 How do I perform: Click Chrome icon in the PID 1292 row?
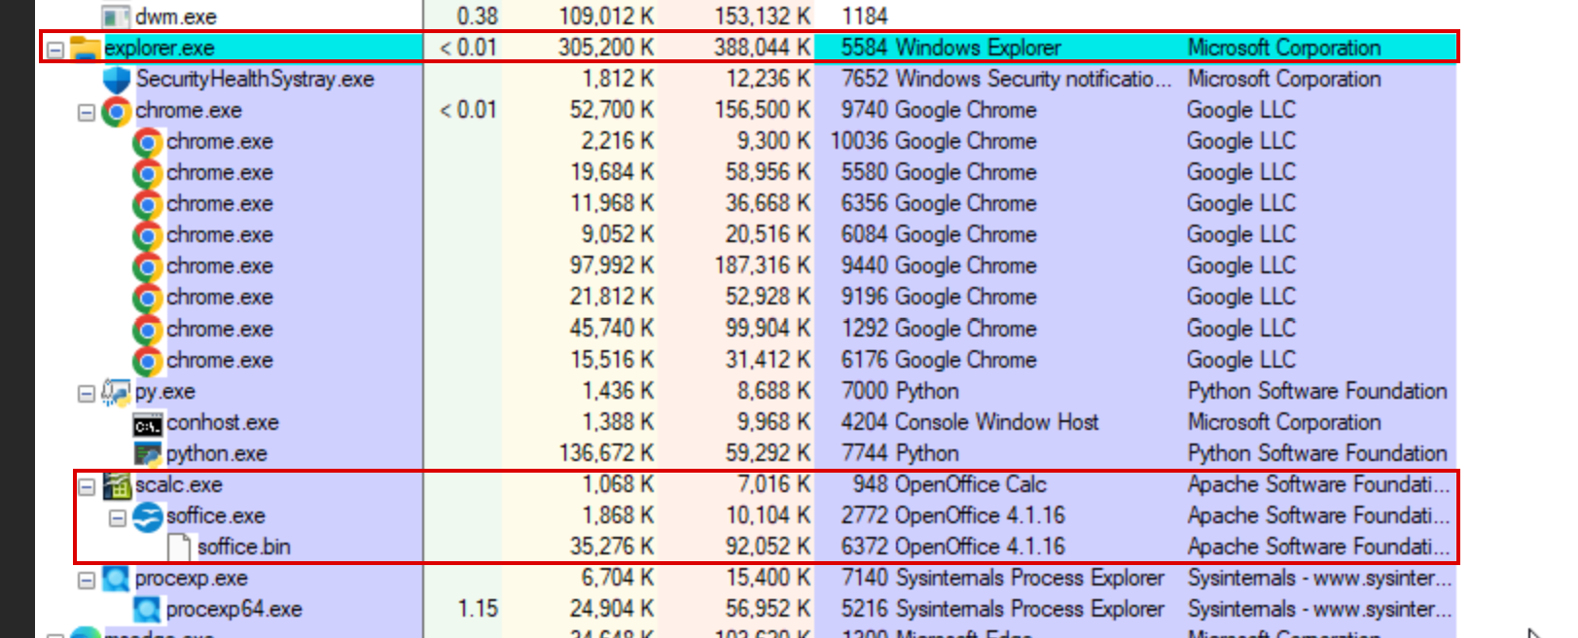(147, 329)
